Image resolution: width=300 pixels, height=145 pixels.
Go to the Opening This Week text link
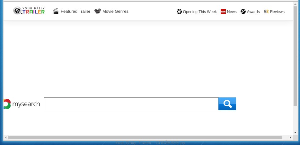point(200,12)
